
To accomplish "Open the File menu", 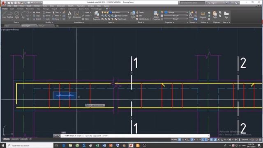I will pyautogui.click(x=10, y=6).
